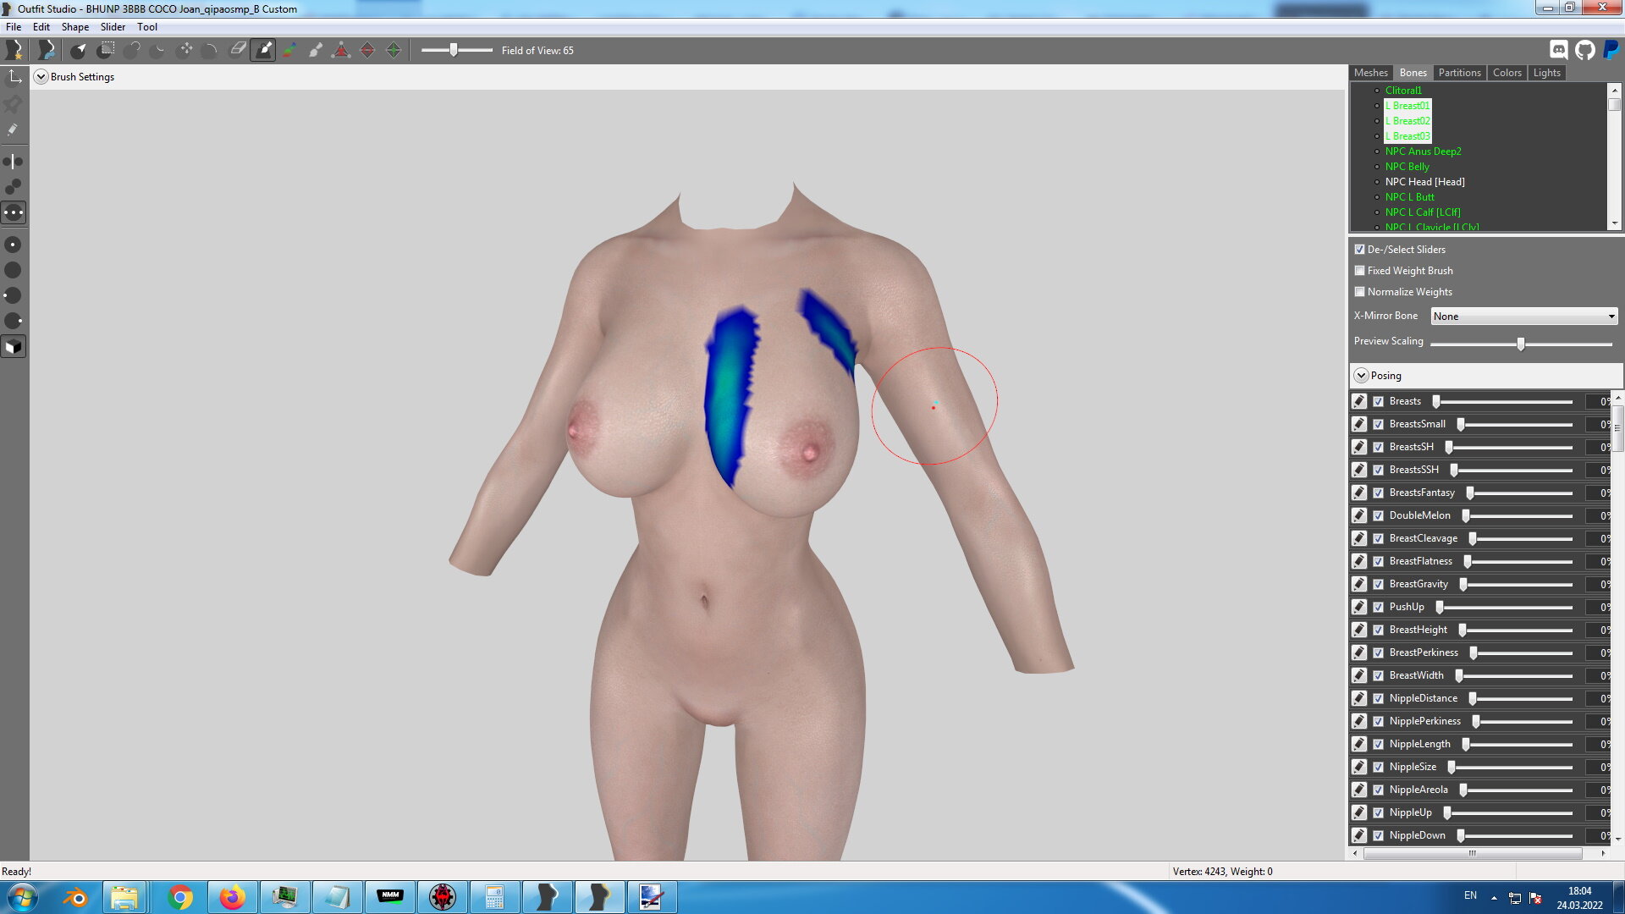Choose the Mask eraser tool
Image resolution: width=1625 pixels, height=914 pixels.
click(237, 50)
